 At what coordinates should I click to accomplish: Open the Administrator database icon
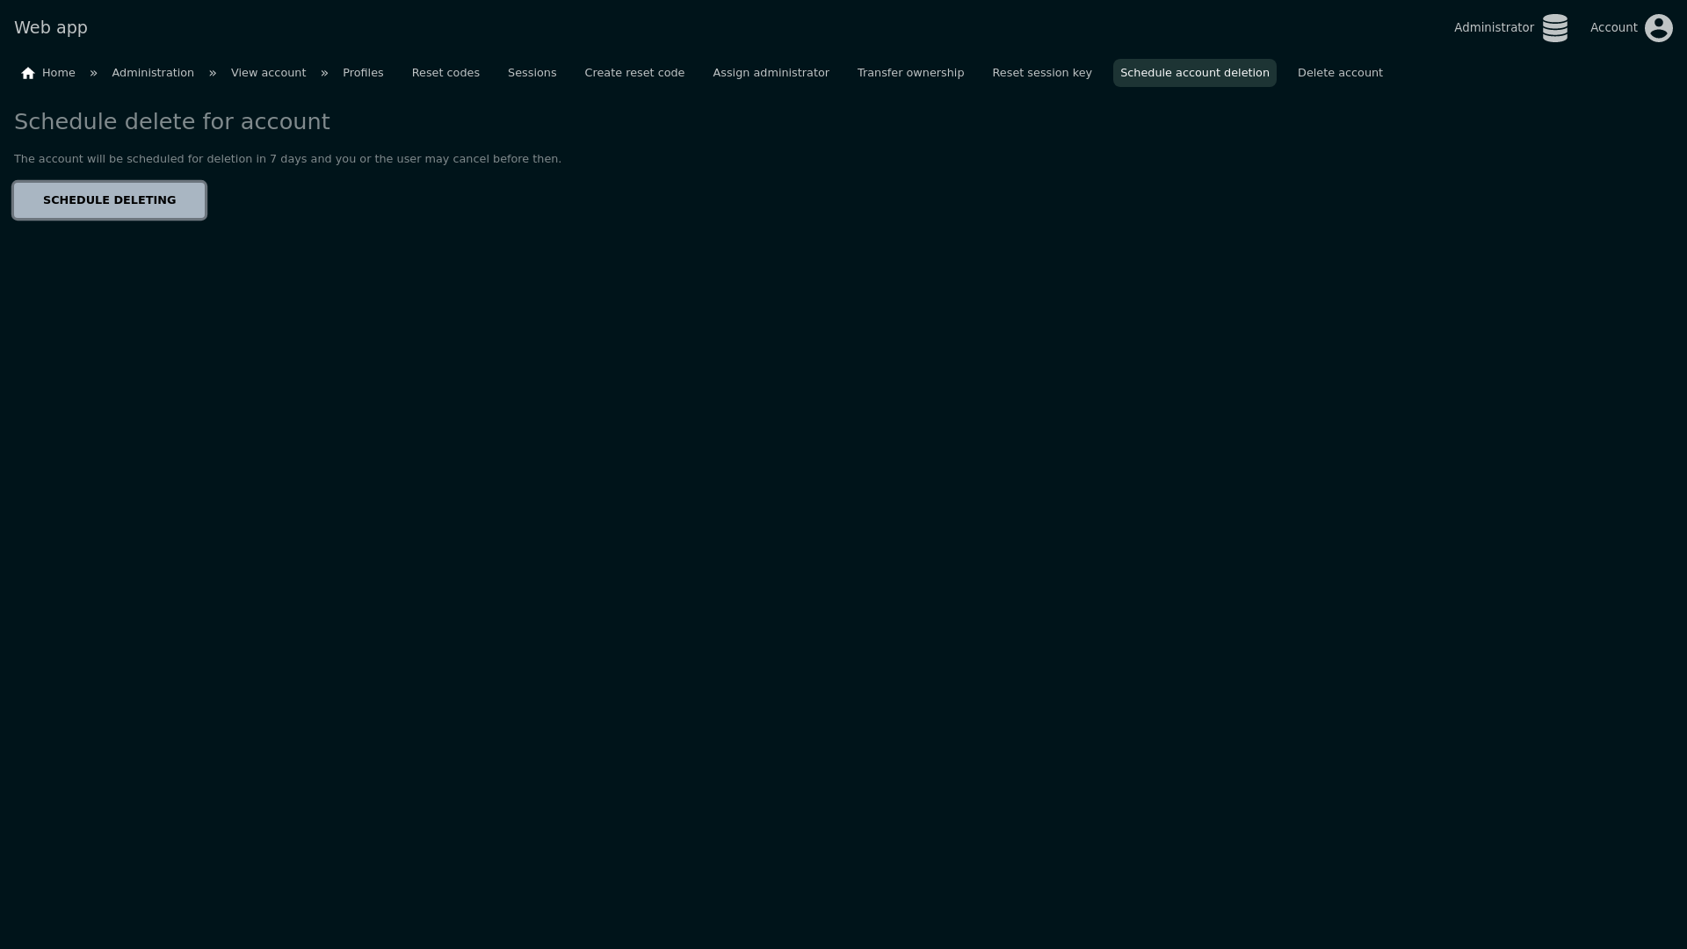(1554, 28)
